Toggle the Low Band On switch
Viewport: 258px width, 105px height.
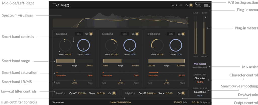(x=91, y=34)
